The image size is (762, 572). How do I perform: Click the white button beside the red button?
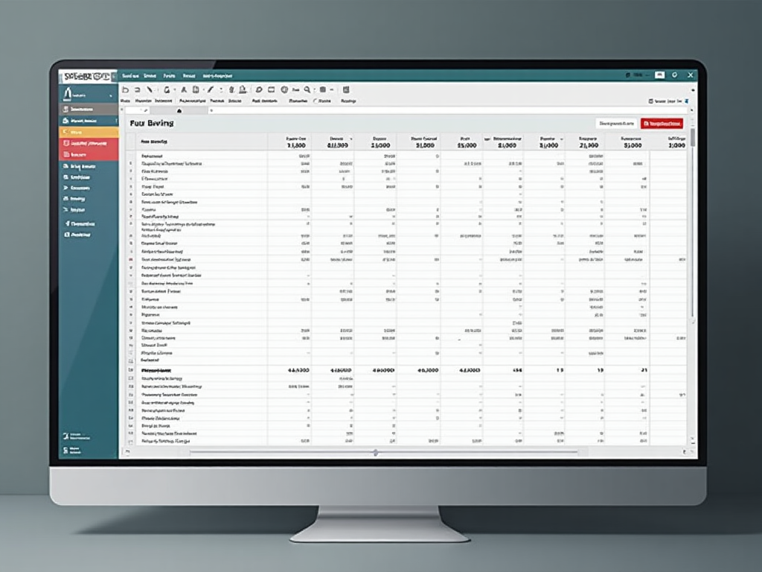(616, 124)
